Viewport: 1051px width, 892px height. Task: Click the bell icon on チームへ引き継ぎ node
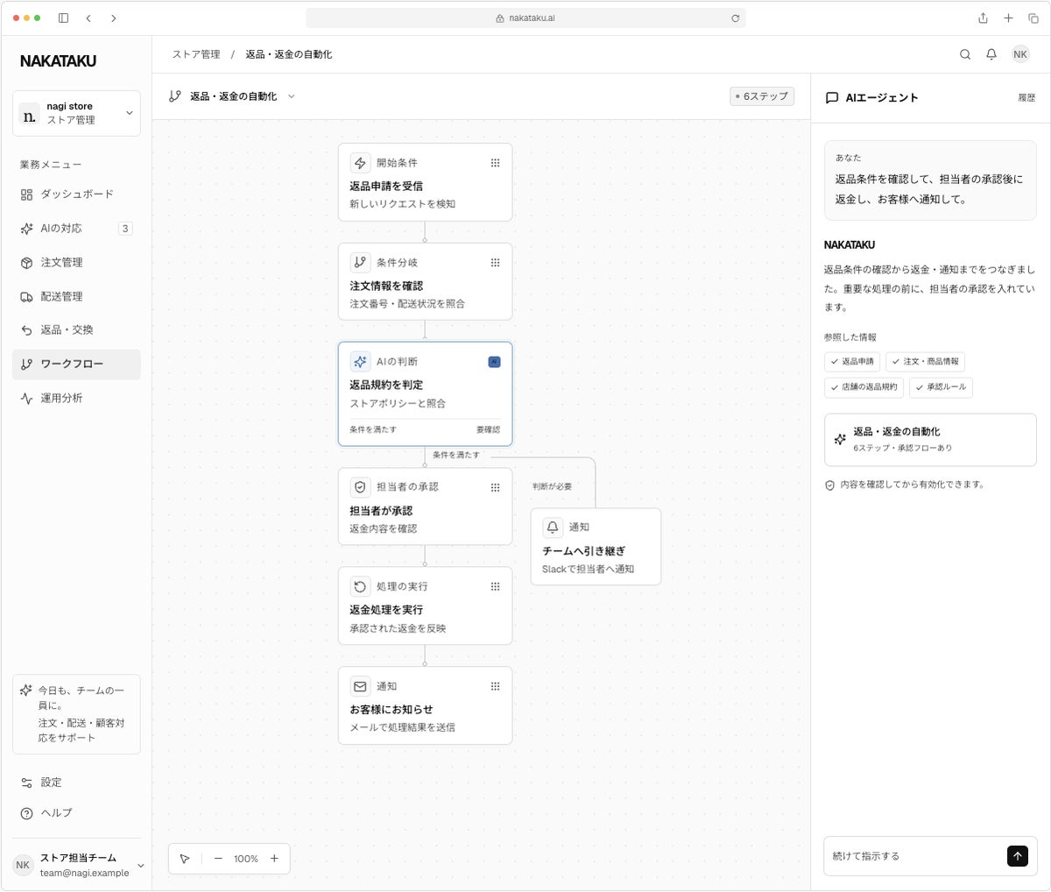click(x=553, y=527)
